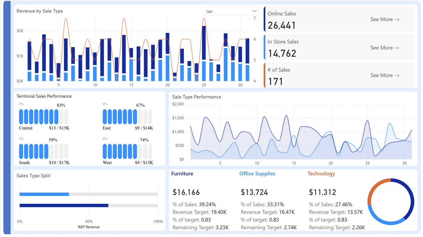Click the dark blue Sales Type Split bar
The image size is (423, 237).
click(x=64, y=205)
